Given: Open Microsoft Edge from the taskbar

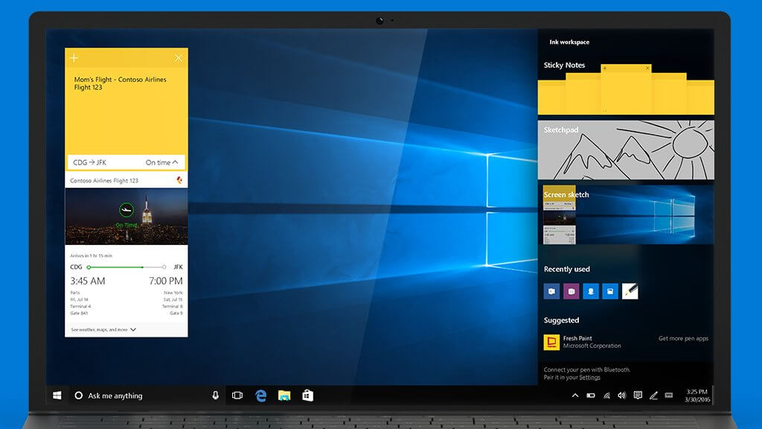Looking at the screenshot, I should click(260, 395).
